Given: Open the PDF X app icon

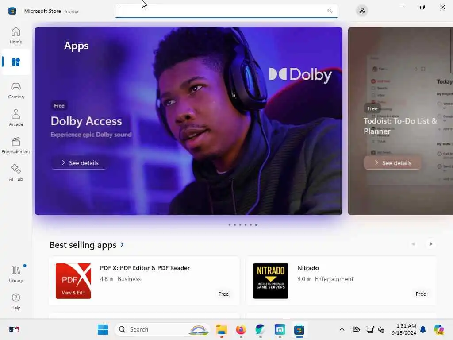Looking at the screenshot, I should click(x=73, y=281).
